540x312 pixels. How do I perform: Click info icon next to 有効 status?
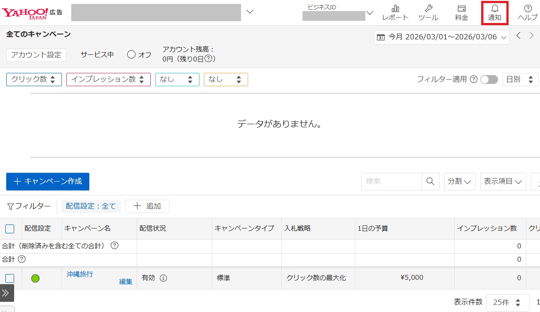click(163, 278)
